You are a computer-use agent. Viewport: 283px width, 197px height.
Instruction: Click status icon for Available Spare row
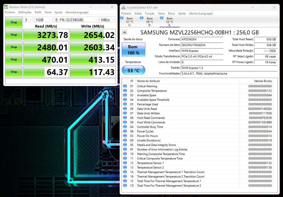click(x=125, y=95)
